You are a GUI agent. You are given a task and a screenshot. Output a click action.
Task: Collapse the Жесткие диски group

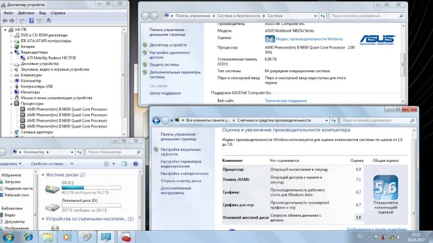click(x=43, y=175)
